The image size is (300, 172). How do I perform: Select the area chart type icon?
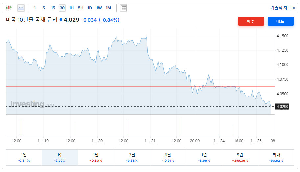[21, 8]
